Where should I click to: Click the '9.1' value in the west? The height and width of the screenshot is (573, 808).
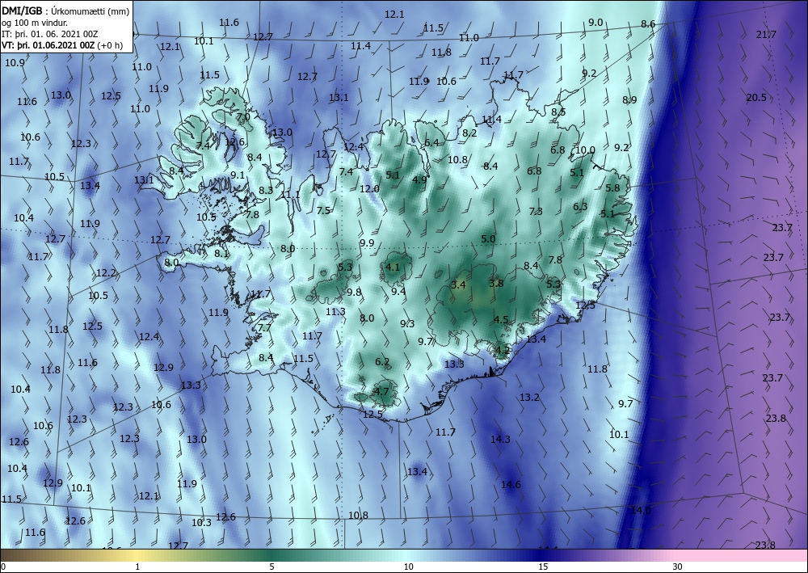click(x=238, y=175)
